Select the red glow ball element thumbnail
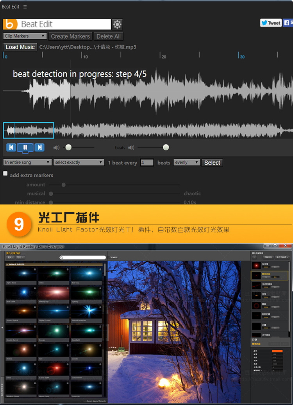This screenshot has height=405, width=293. tap(256, 265)
